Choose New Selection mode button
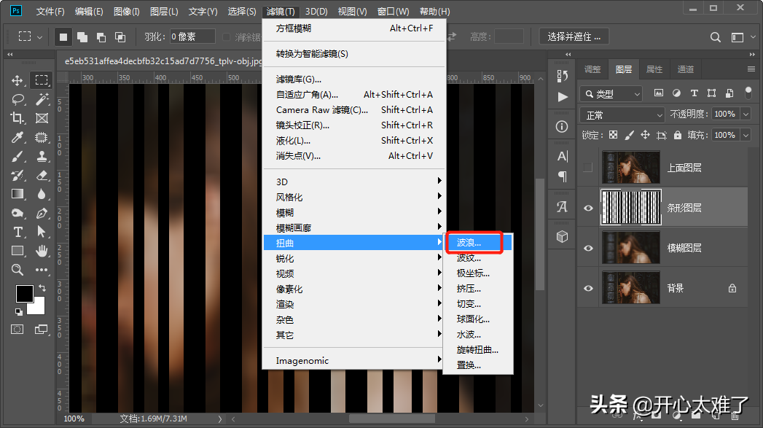This screenshot has width=763, height=428. pos(63,37)
